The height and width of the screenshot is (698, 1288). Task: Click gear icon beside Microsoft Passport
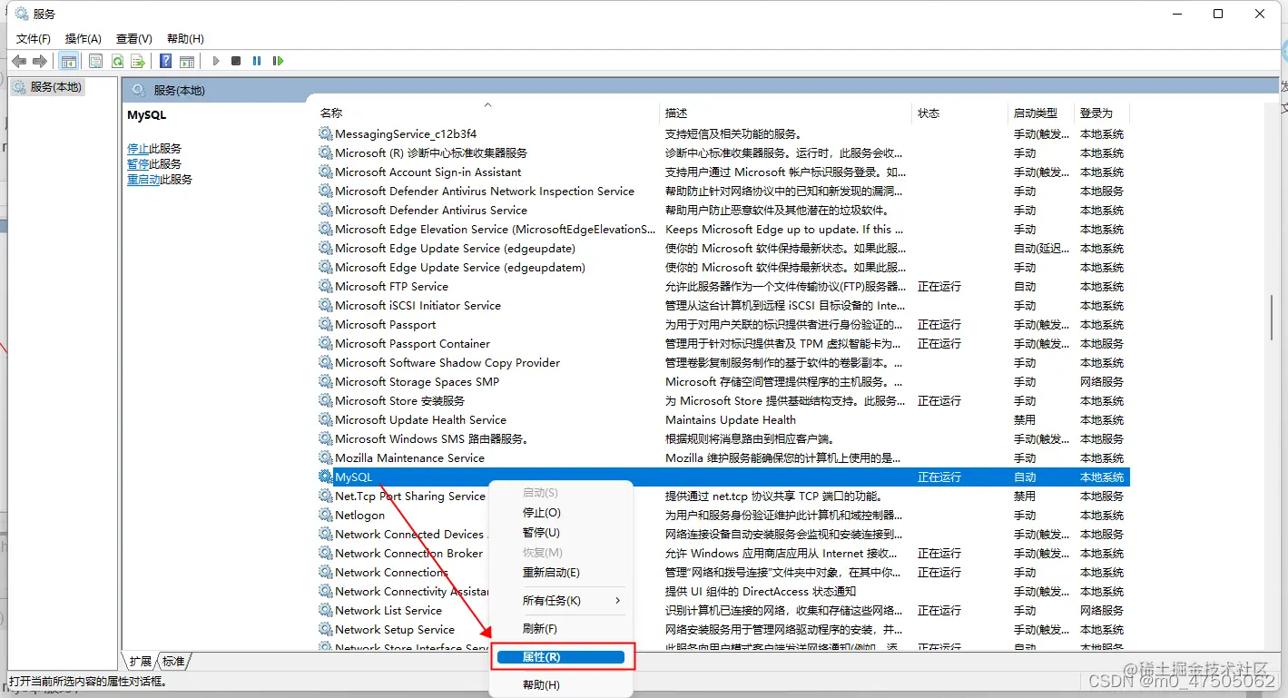pos(325,324)
